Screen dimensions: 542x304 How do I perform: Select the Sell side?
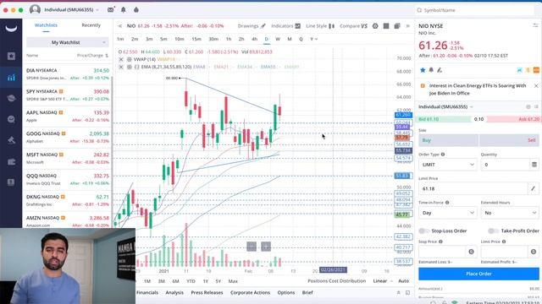click(509, 140)
